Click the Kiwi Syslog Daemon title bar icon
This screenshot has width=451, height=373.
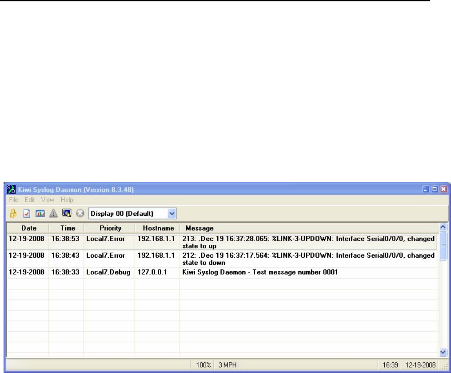click(11, 189)
